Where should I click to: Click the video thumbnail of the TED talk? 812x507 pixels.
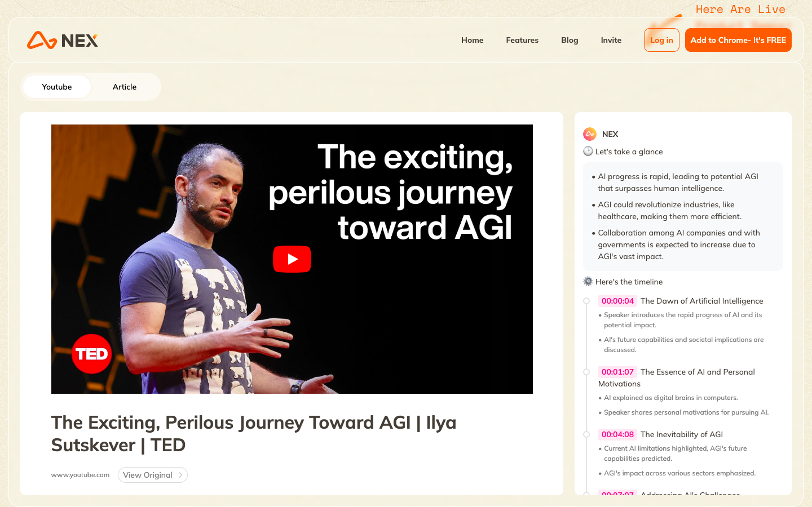click(292, 259)
